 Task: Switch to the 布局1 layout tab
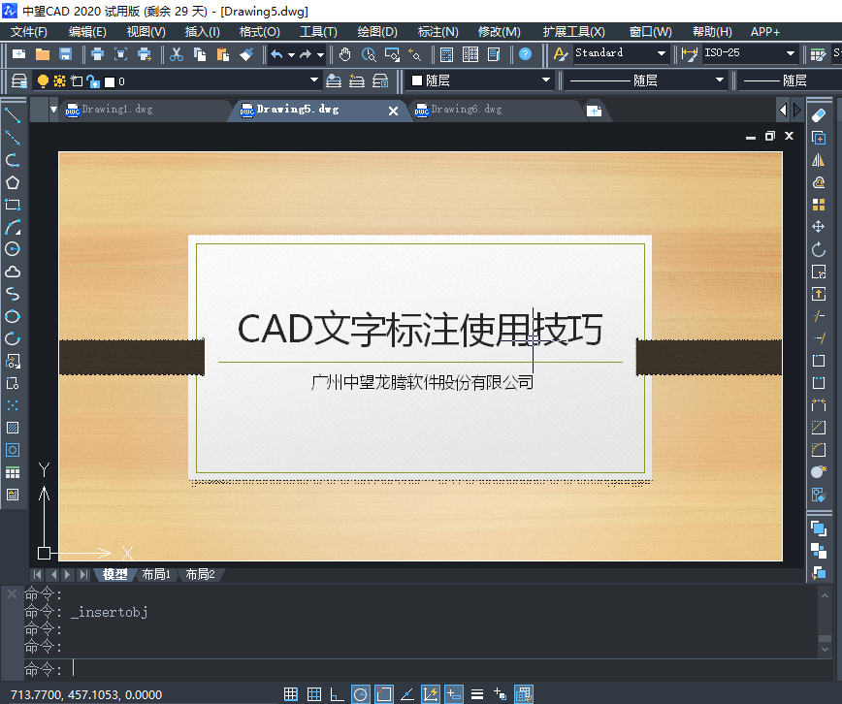pos(156,575)
